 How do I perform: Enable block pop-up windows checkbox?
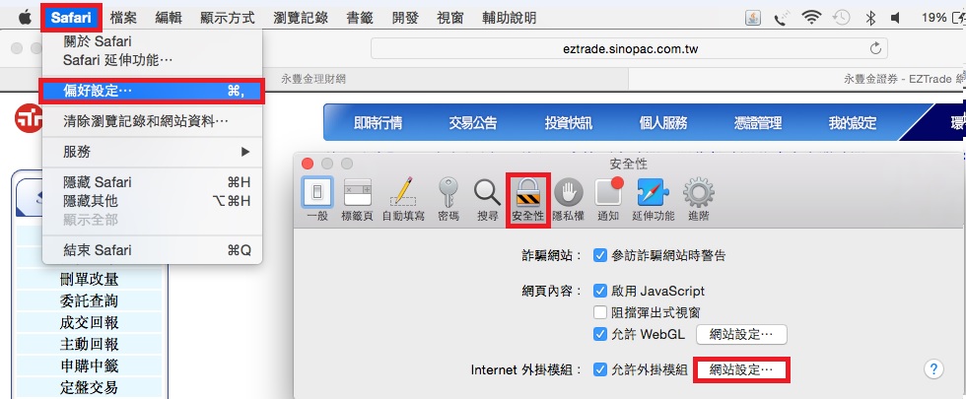600,312
